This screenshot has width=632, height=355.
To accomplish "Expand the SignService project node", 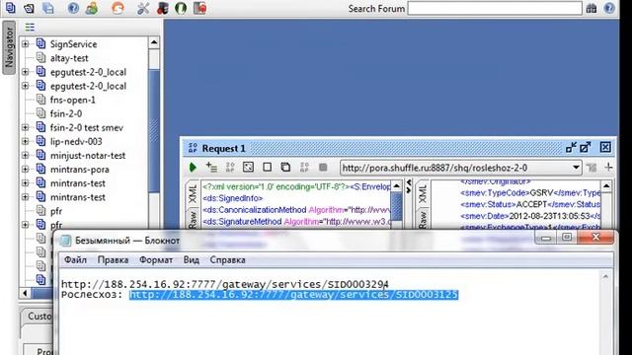I will (x=26, y=43).
